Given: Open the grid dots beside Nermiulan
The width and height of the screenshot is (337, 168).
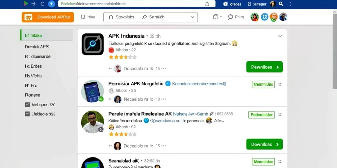Looking at the screenshot, I should [280, 84].
